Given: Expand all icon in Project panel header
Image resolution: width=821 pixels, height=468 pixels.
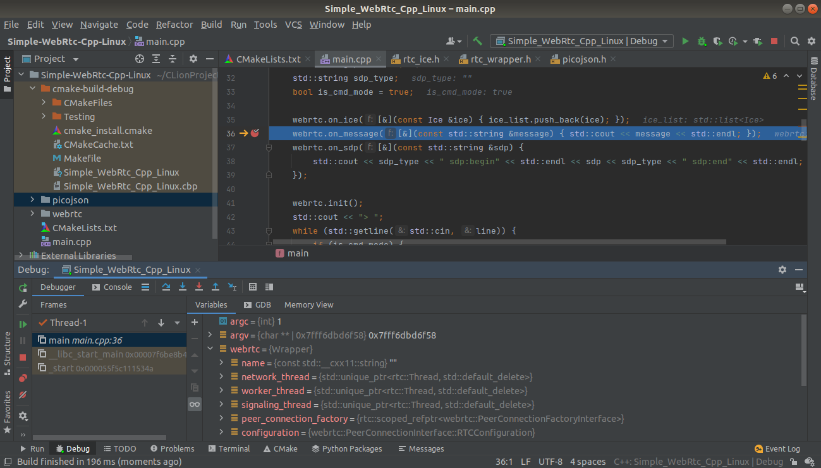Looking at the screenshot, I should tap(156, 59).
